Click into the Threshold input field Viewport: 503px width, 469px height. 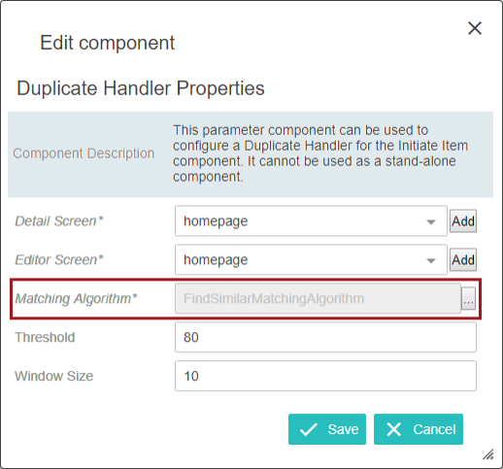(325, 337)
